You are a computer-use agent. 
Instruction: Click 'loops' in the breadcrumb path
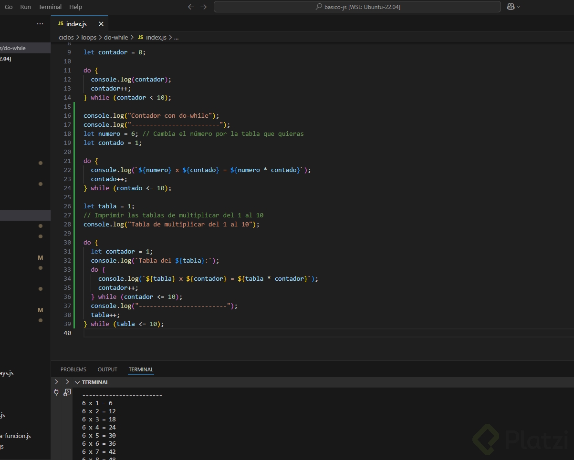click(89, 37)
